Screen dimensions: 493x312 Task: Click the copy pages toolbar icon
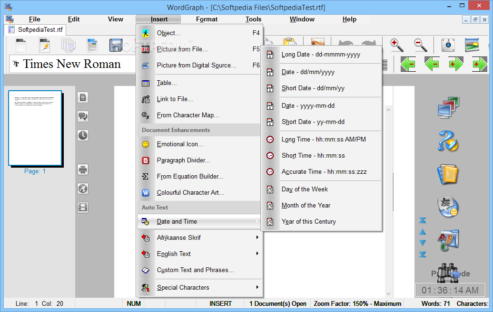pos(69,45)
